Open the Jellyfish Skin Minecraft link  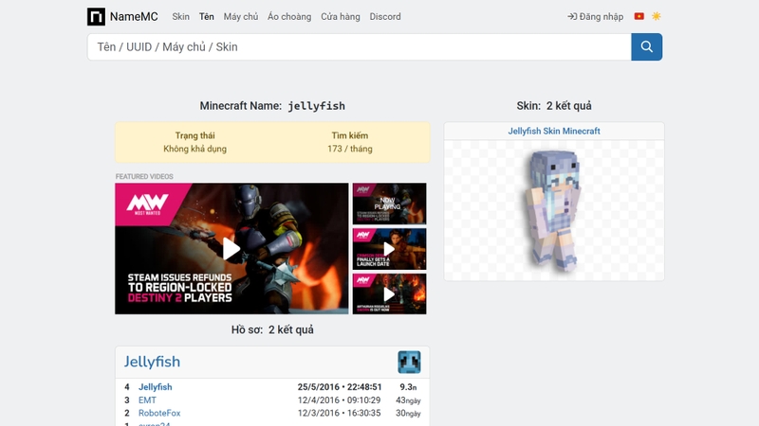554,131
